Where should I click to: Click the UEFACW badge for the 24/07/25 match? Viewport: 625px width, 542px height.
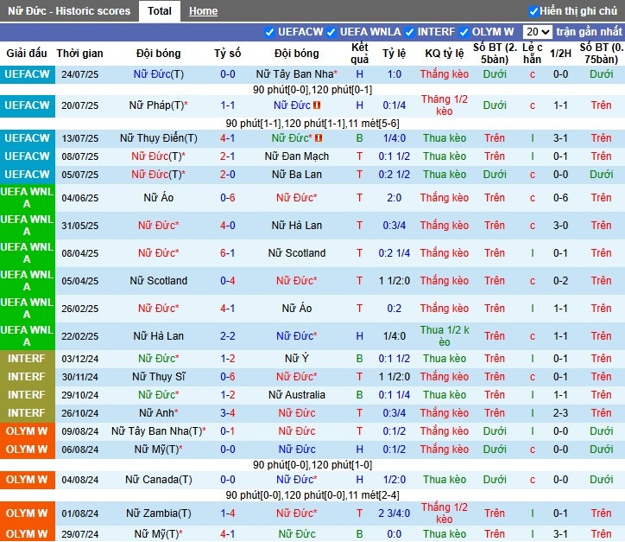pos(26,74)
